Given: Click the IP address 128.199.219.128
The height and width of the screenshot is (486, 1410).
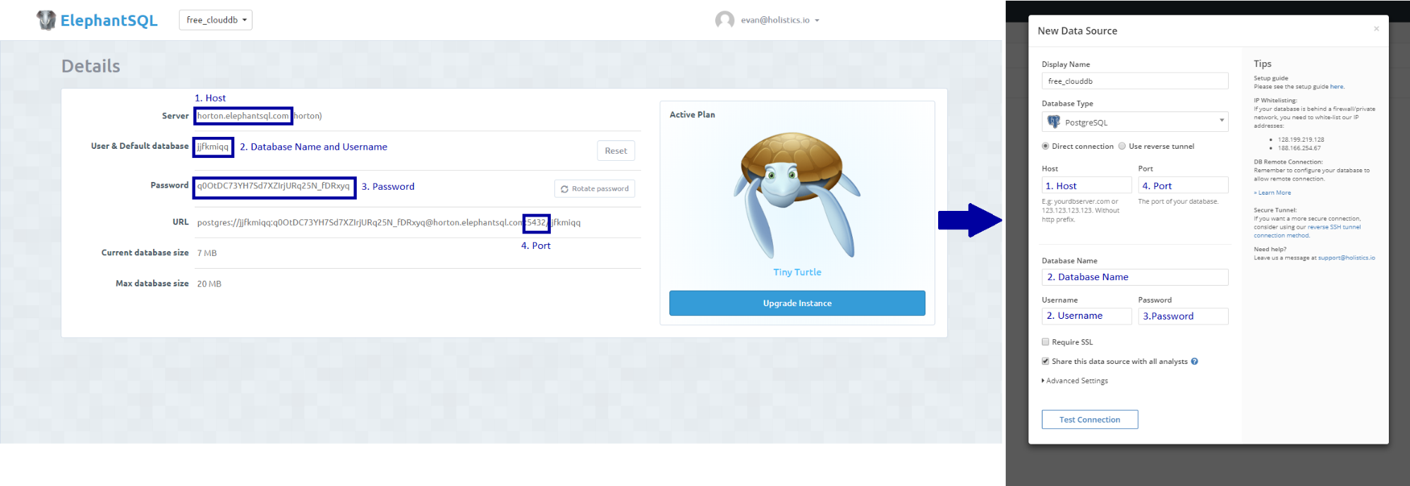Looking at the screenshot, I should tap(1301, 140).
